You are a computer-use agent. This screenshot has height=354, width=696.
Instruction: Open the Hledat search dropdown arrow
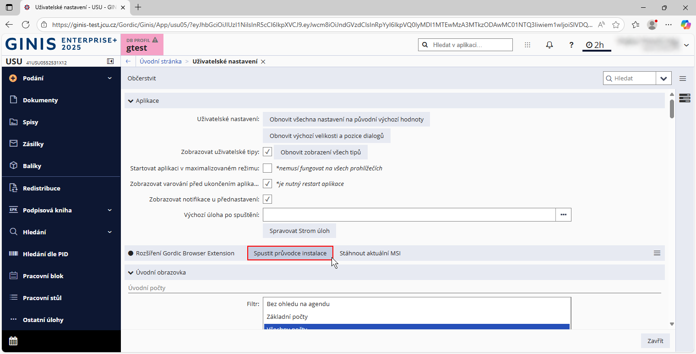click(663, 79)
